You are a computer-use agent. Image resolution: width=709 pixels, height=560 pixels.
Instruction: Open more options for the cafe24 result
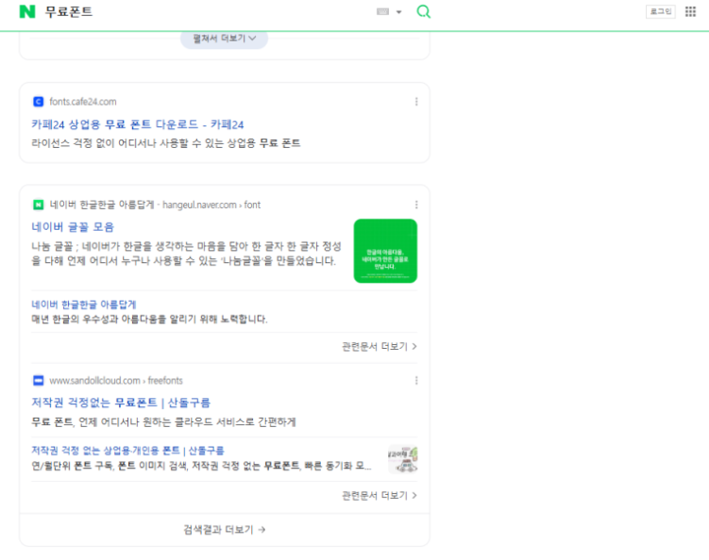[x=416, y=102]
